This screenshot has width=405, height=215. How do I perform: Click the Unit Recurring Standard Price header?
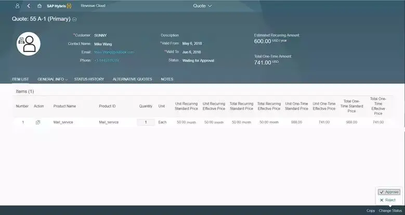[x=186, y=106]
